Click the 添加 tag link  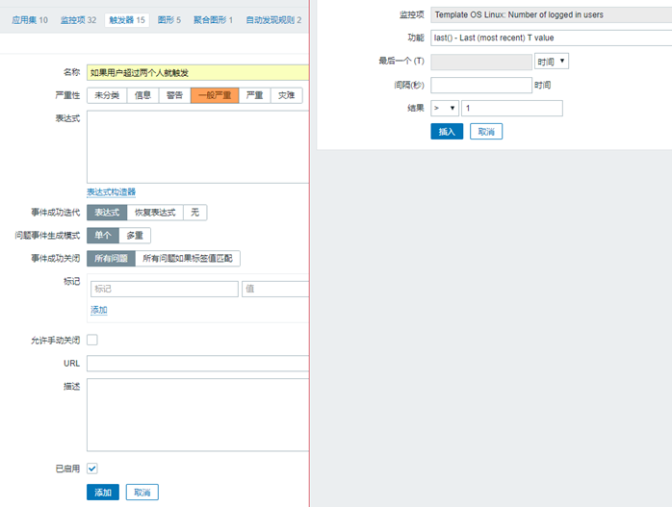[99, 310]
